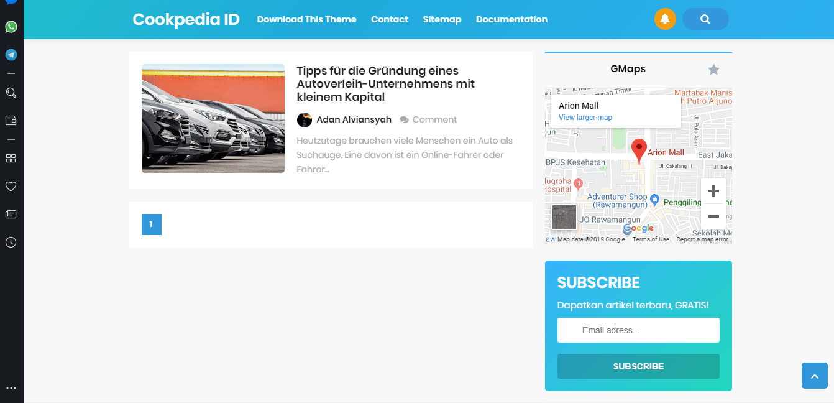Open the Download This Theme menu item
The width and height of the screenshot is (834, 403).
[x=307, y=19]
